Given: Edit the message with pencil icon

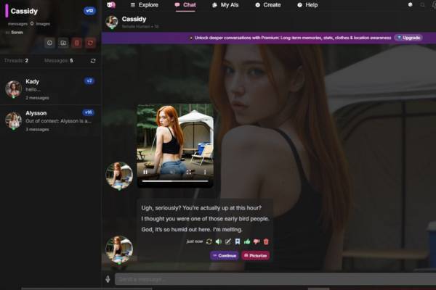Looking at the screenshot, I should tap(228, 241).
